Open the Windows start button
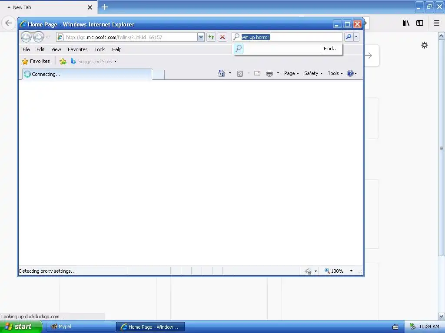 (21, 326)
